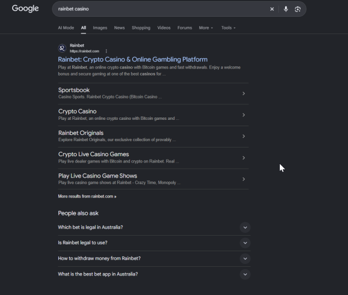Click arrow chevron beside Sportsbook sitelink
Screen dimensions: 348x295
tap(244, 93)
